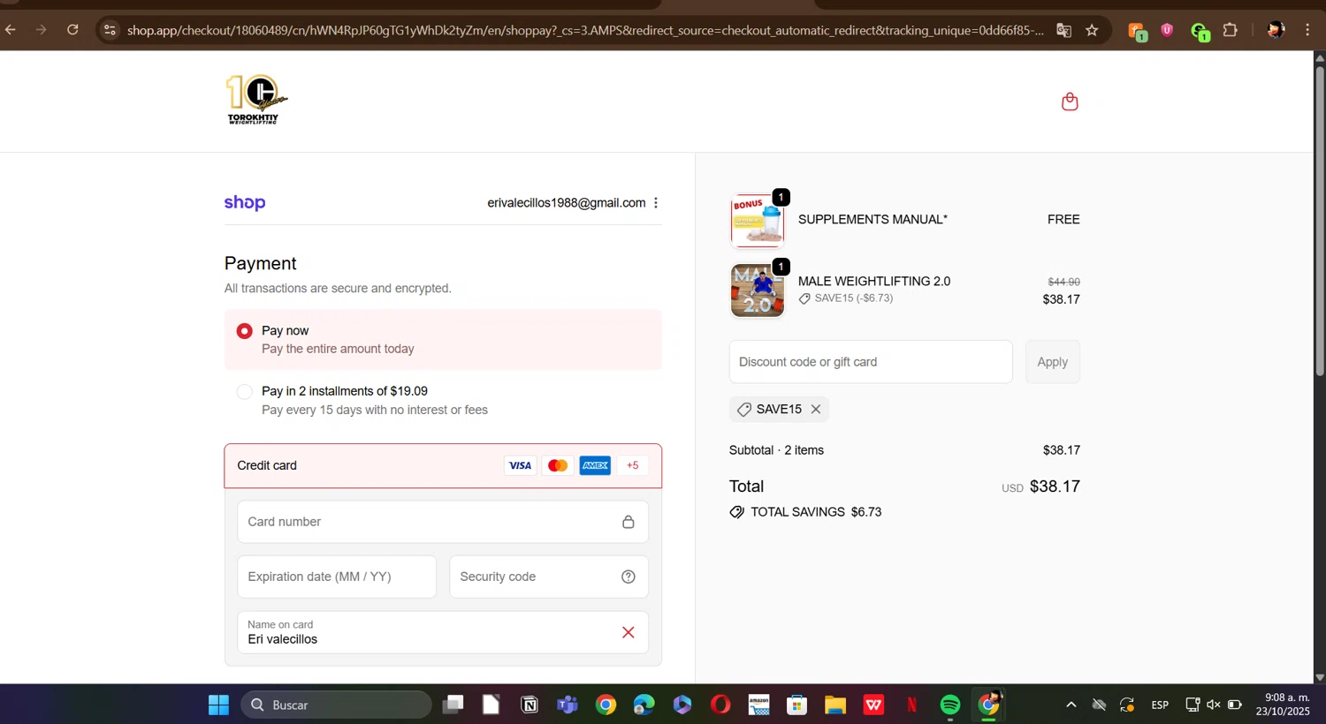This screenshot has width=1326, height=724.
Task: Open account options menu beside email
Action: tap(656, 203)
